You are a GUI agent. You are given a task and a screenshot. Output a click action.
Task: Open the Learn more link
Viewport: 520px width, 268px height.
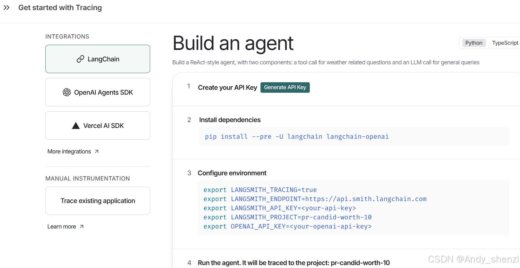click(x=65, y=227)
